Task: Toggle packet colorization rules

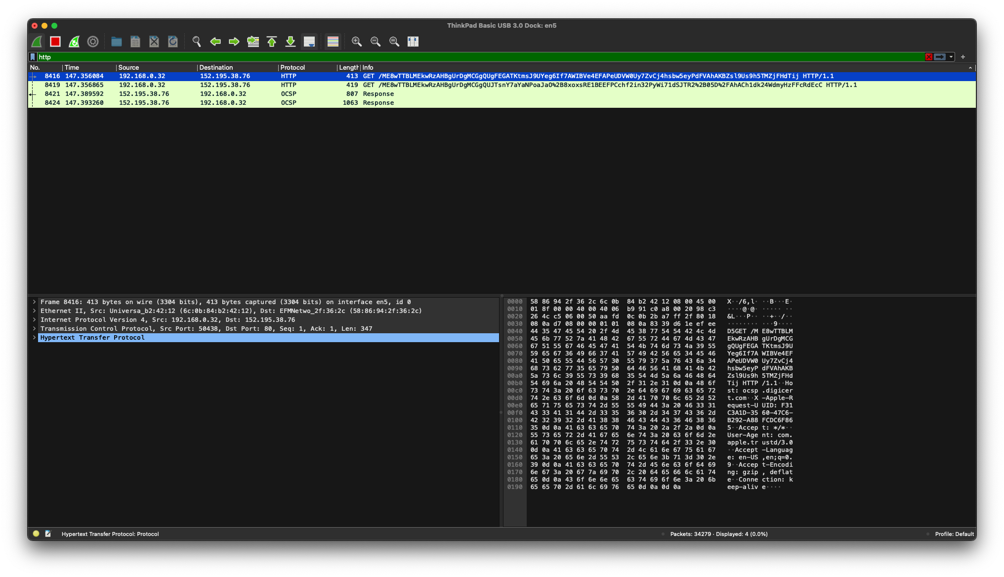Action: click(333, 42)
